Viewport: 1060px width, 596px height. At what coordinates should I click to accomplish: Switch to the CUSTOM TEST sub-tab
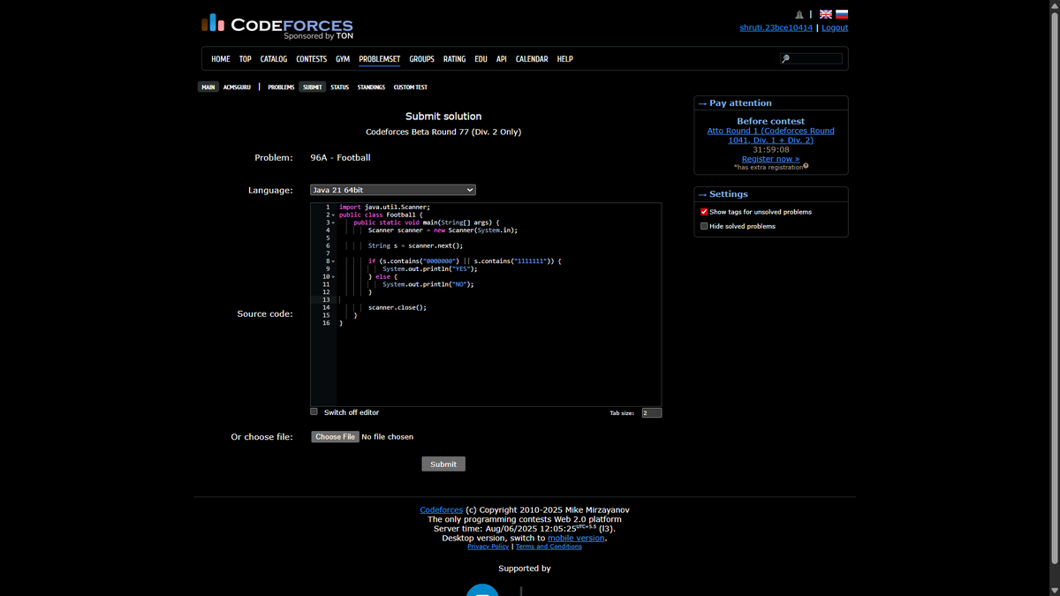coord(410,87)
